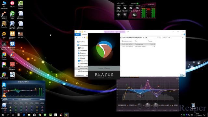Switch Explorer to large icons view
208x117 pixels.
pos(184,75)
